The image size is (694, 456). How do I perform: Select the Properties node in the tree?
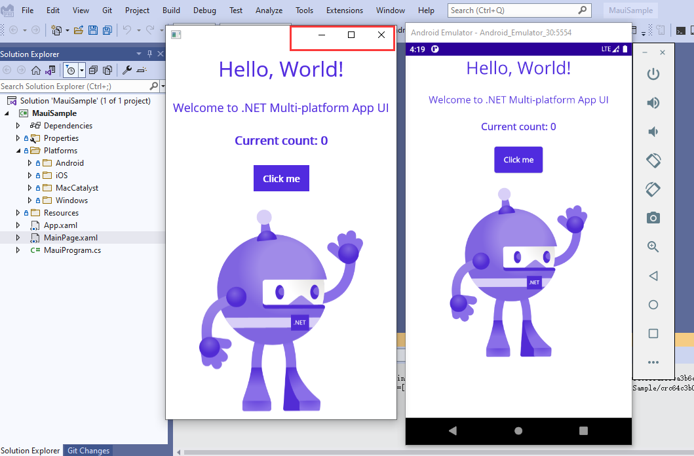click(x=61, y=138)
